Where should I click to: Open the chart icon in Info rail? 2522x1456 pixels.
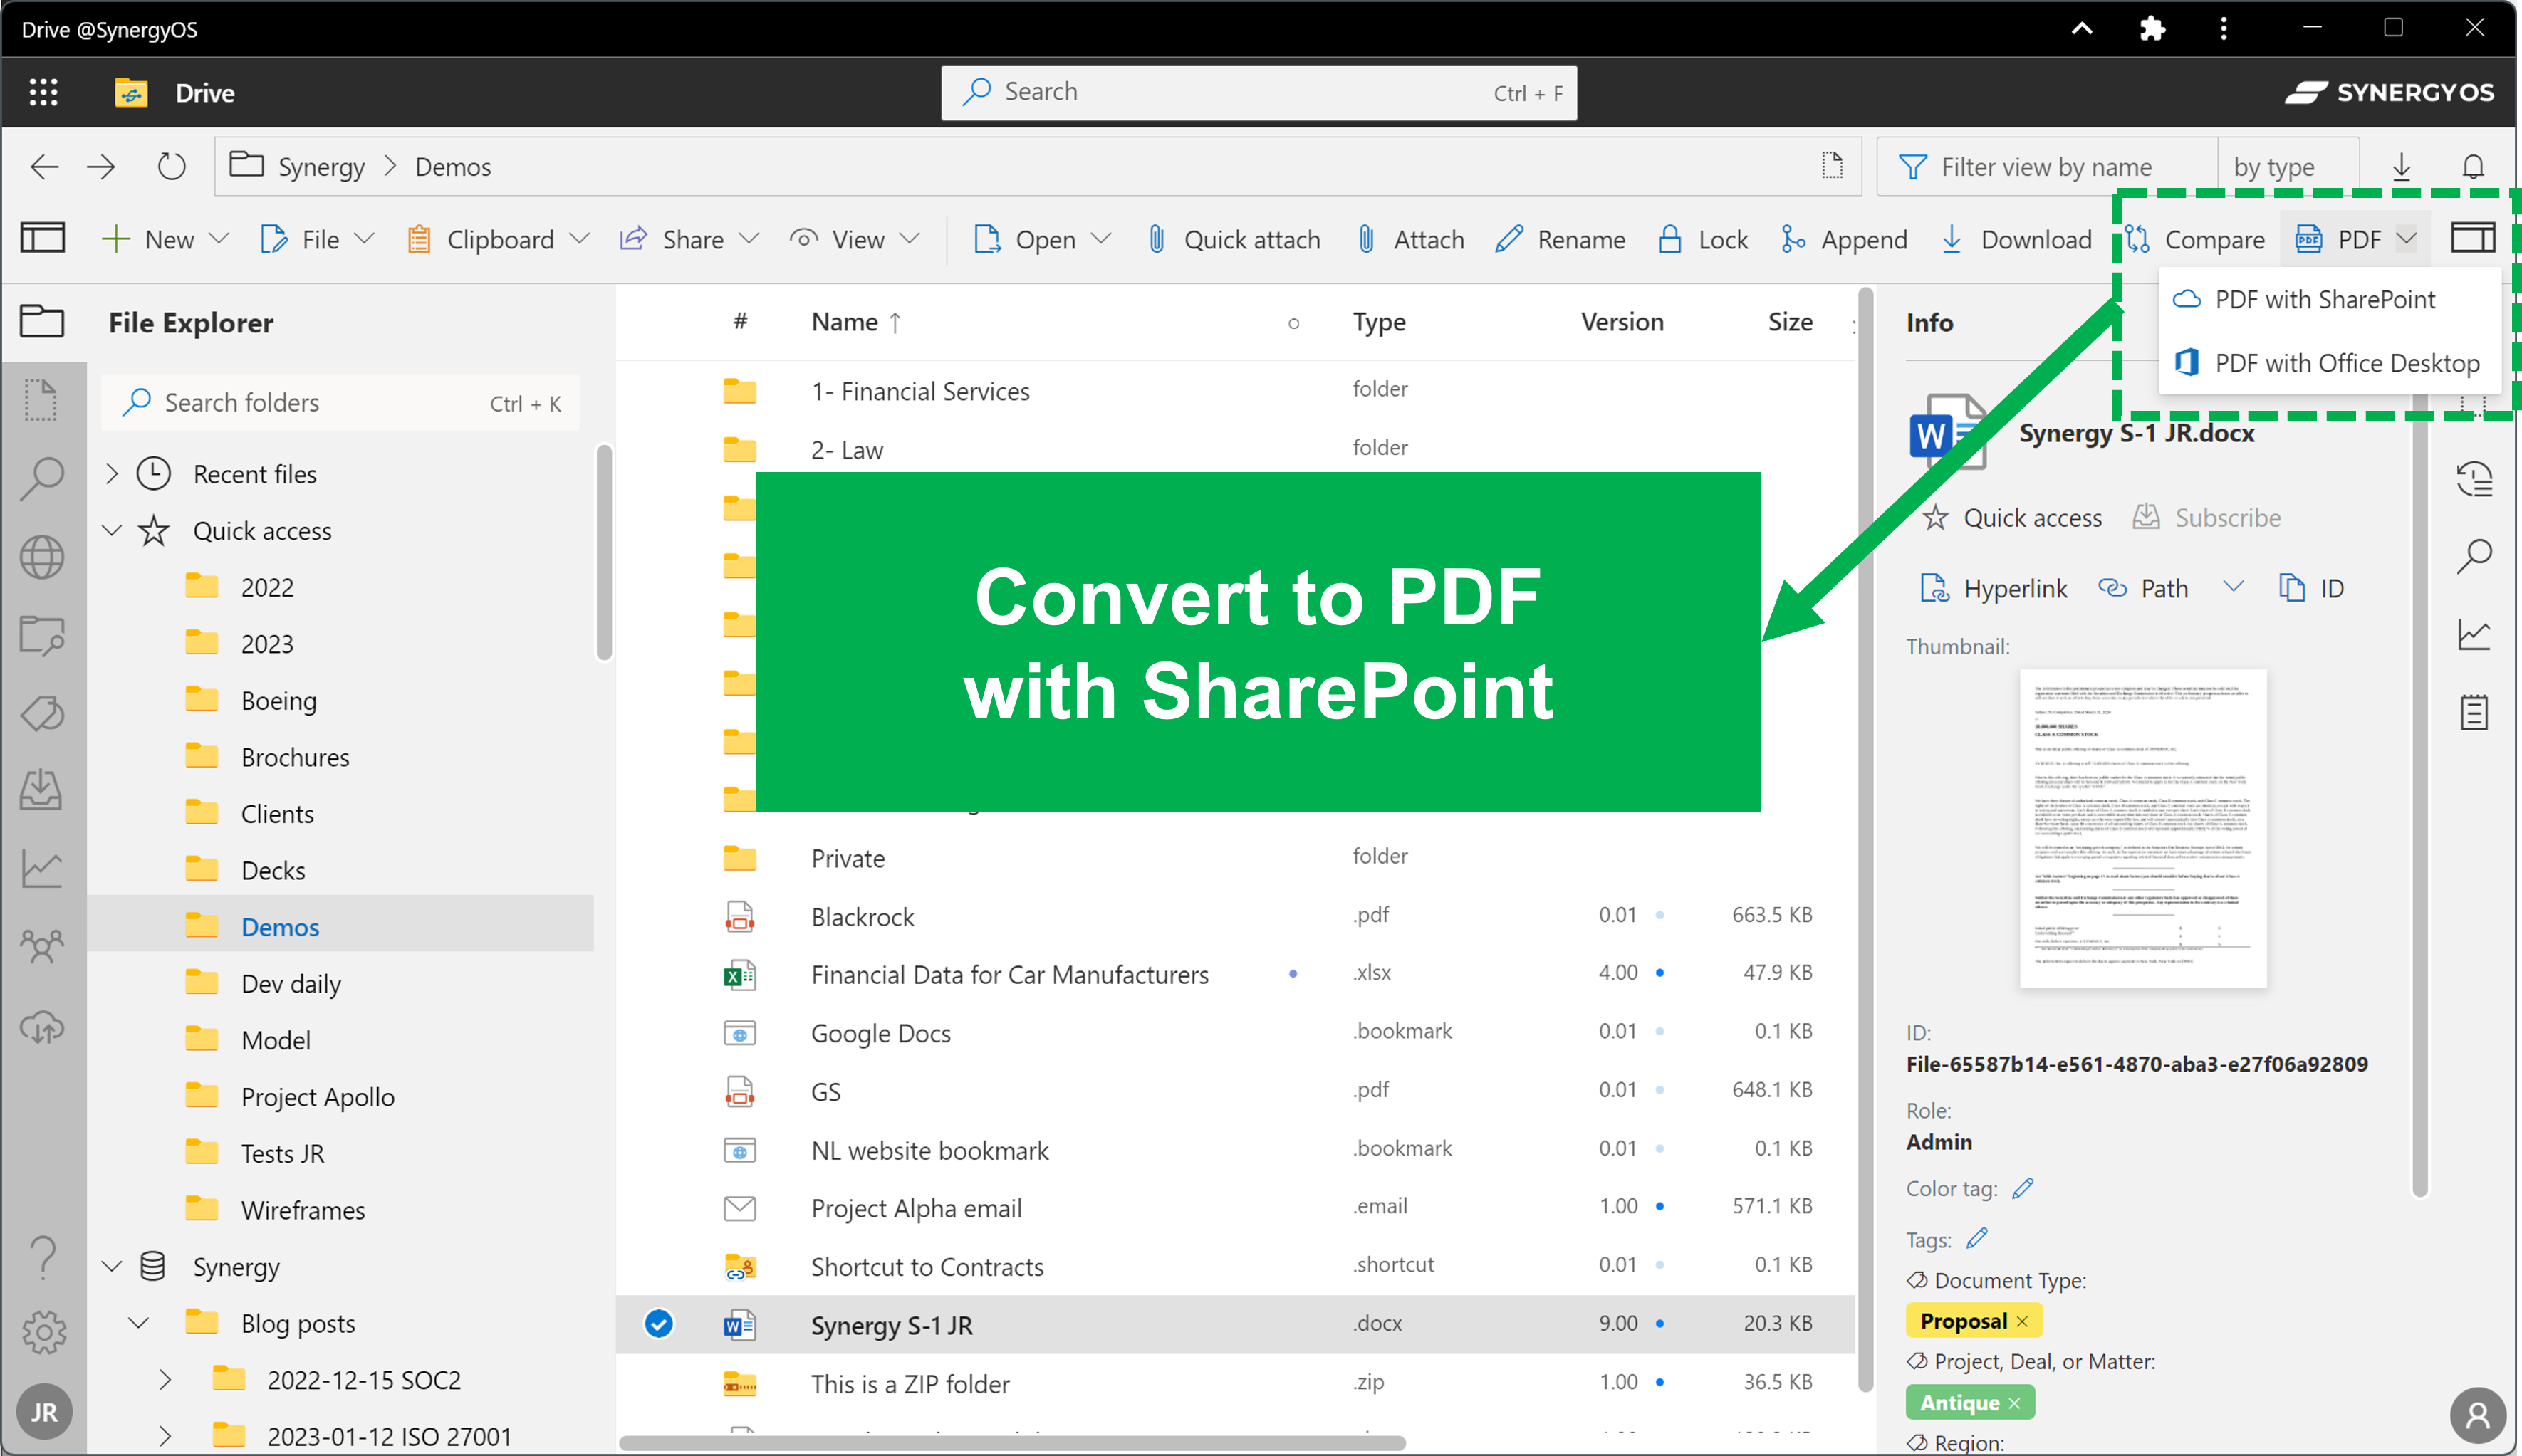coord(2473,634)
